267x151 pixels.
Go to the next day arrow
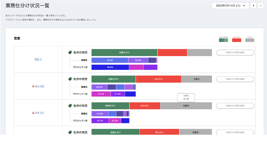(x=261, y=6)
